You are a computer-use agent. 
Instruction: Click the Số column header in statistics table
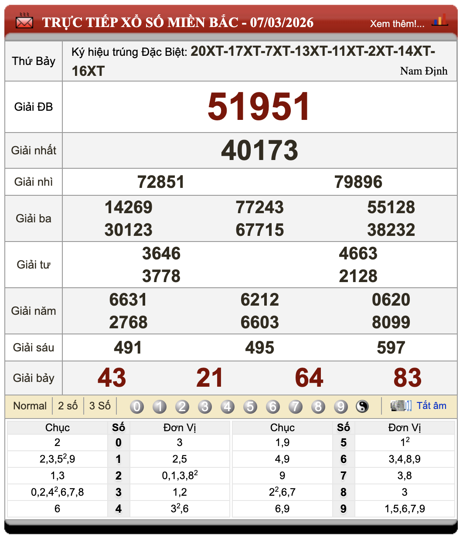point(119,428)
